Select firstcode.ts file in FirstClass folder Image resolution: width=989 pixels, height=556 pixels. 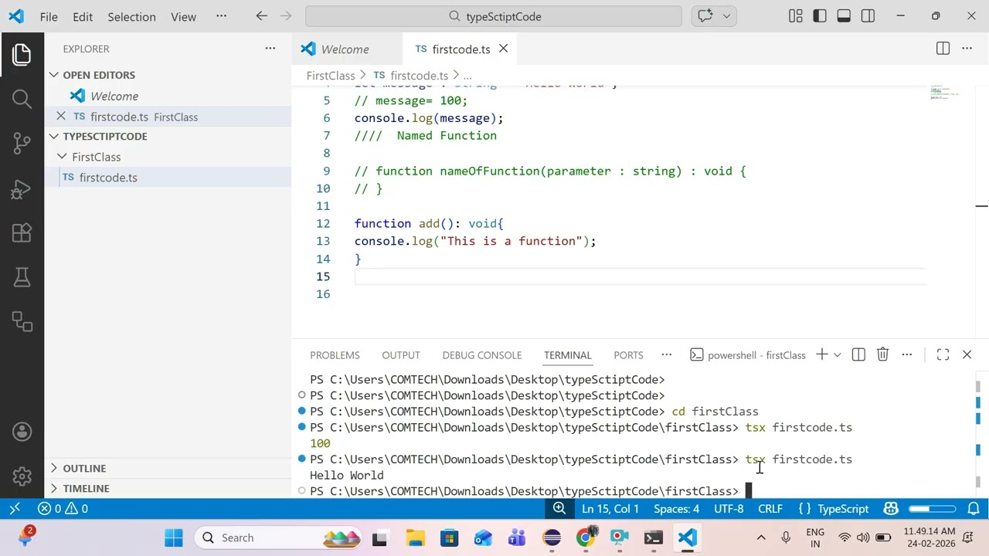[x=108, y=177]
